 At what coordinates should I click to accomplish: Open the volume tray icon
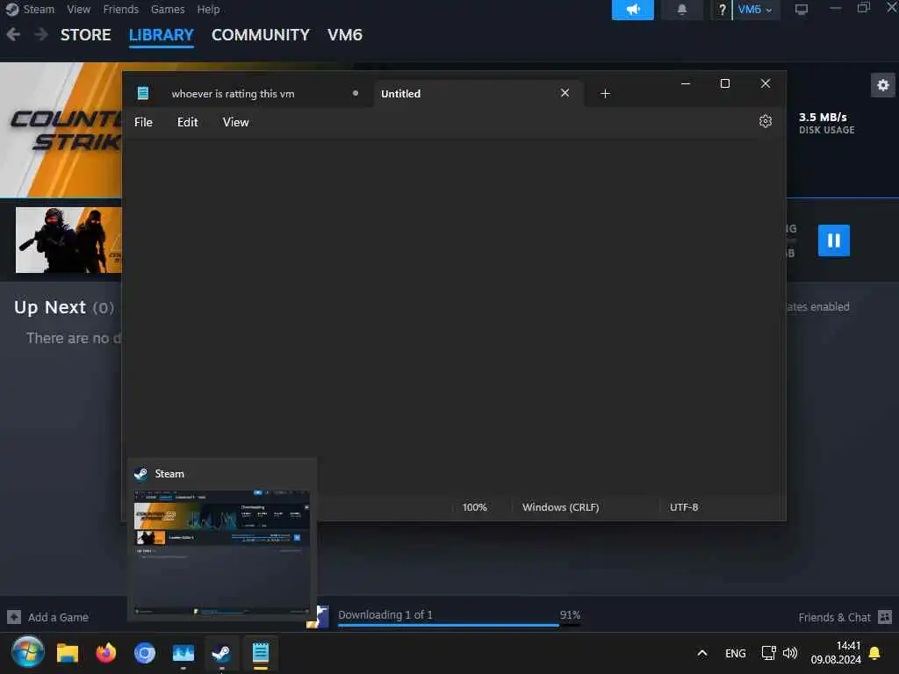click(790, 653)
